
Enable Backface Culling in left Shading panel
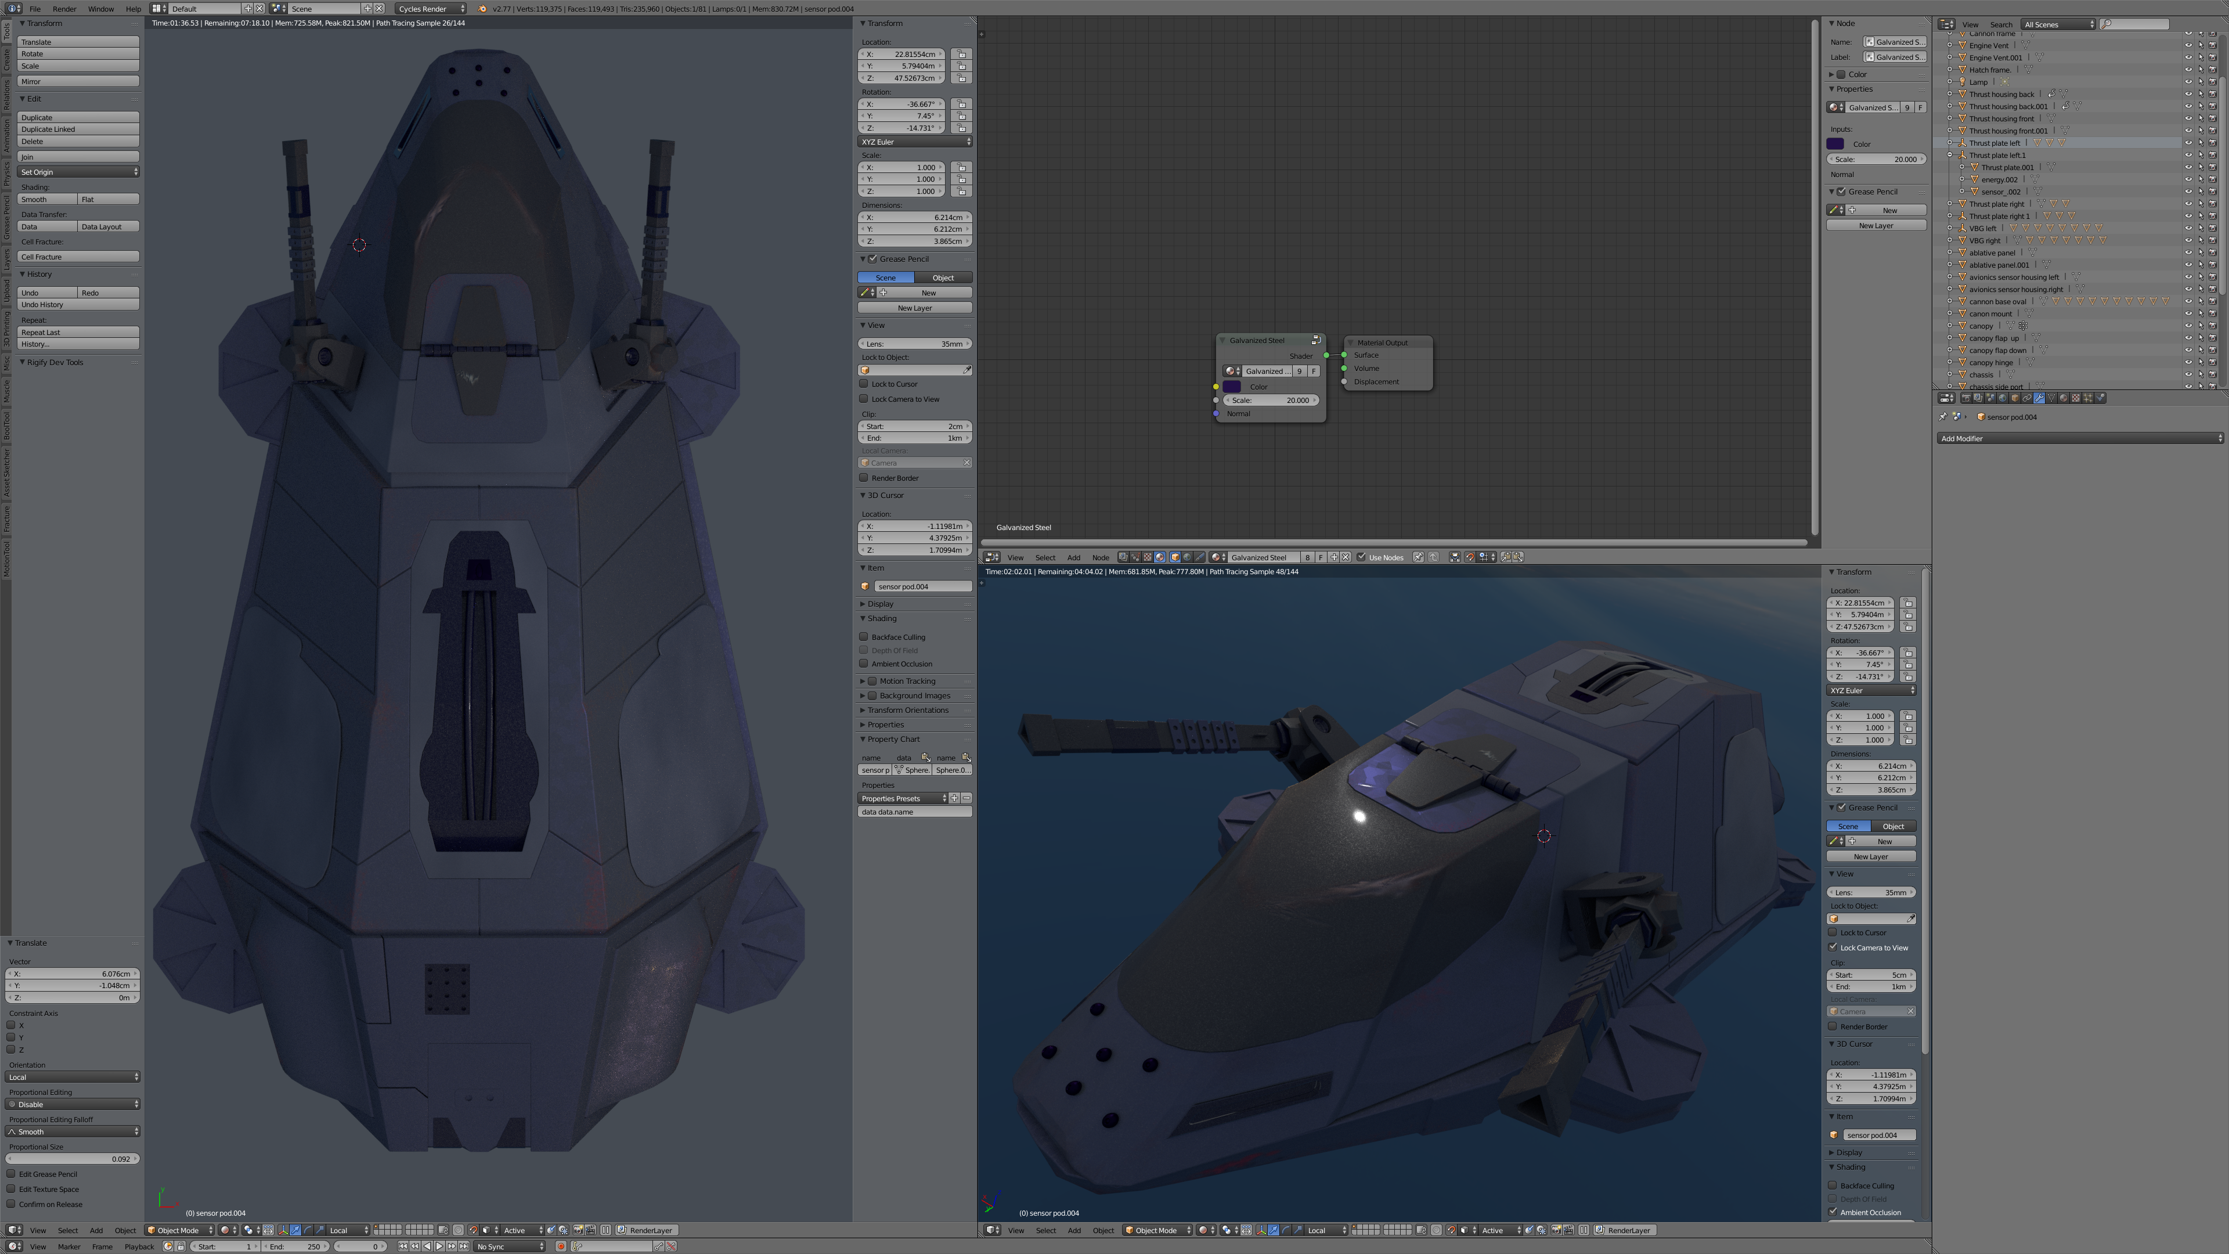click(864, 637)
